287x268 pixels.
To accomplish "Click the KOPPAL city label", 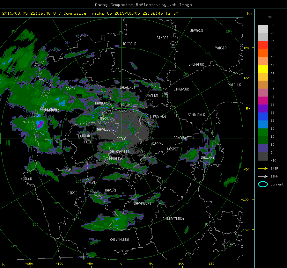I will [158, 143].
